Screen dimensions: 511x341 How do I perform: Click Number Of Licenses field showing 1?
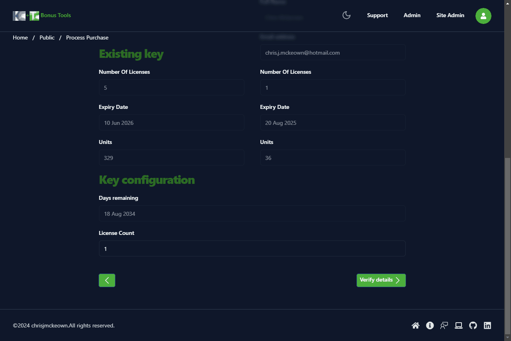333,87
